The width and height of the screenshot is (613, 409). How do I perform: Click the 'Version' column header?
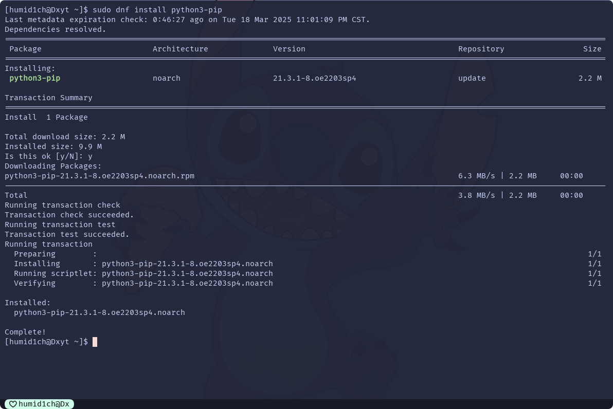[289, 49]
